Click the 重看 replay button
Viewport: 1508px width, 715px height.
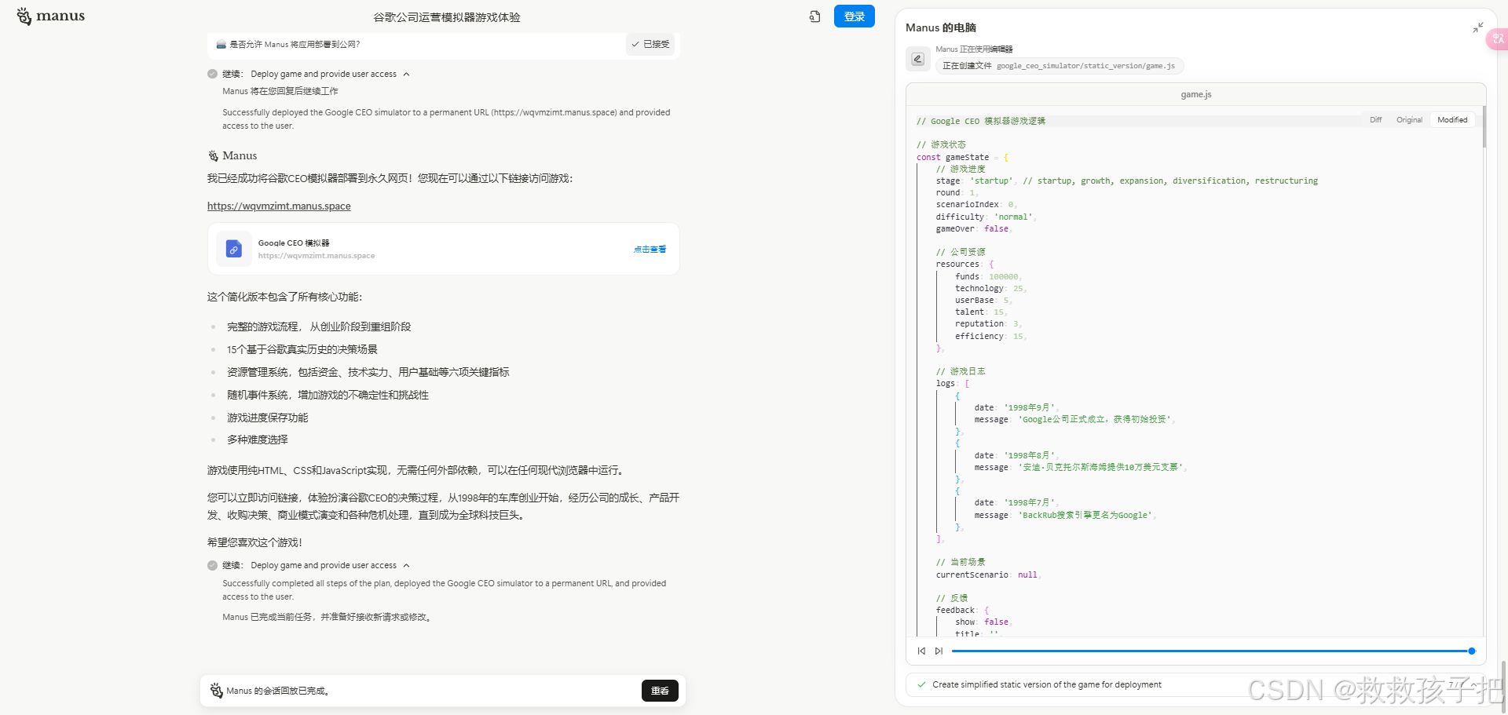click(x=660, y=691)
